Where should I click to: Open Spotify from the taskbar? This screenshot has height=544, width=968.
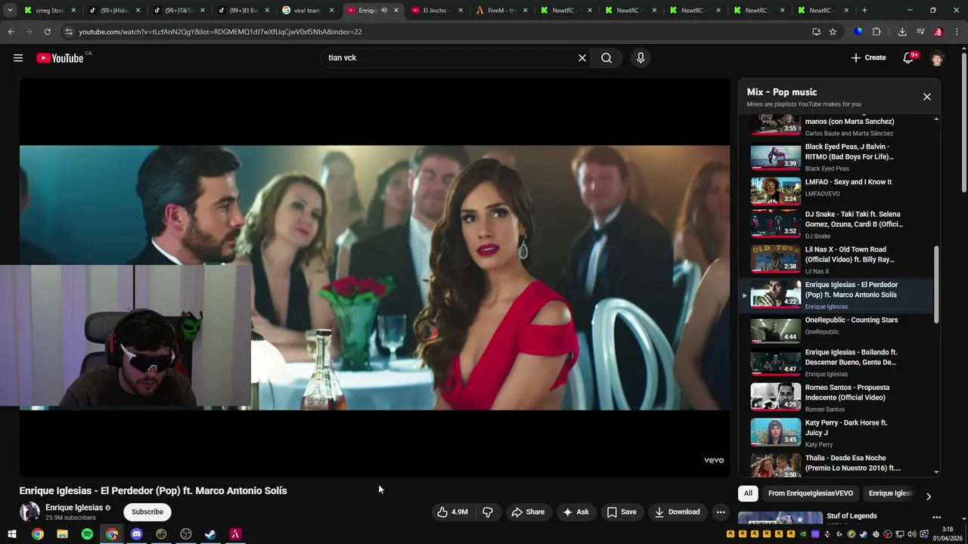click(87, 534)
